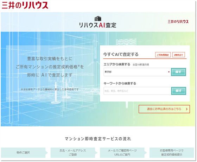Click the small 三井のリハウス logo in banner
Viewport: 197px width, 162px height.
click(x=178, y=21)
